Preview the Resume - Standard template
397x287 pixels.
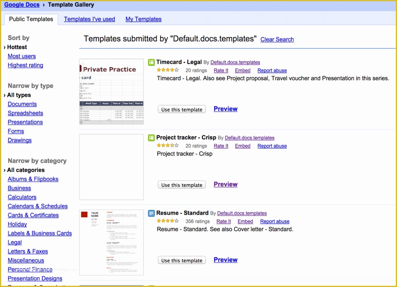click(x=226, y=260)
